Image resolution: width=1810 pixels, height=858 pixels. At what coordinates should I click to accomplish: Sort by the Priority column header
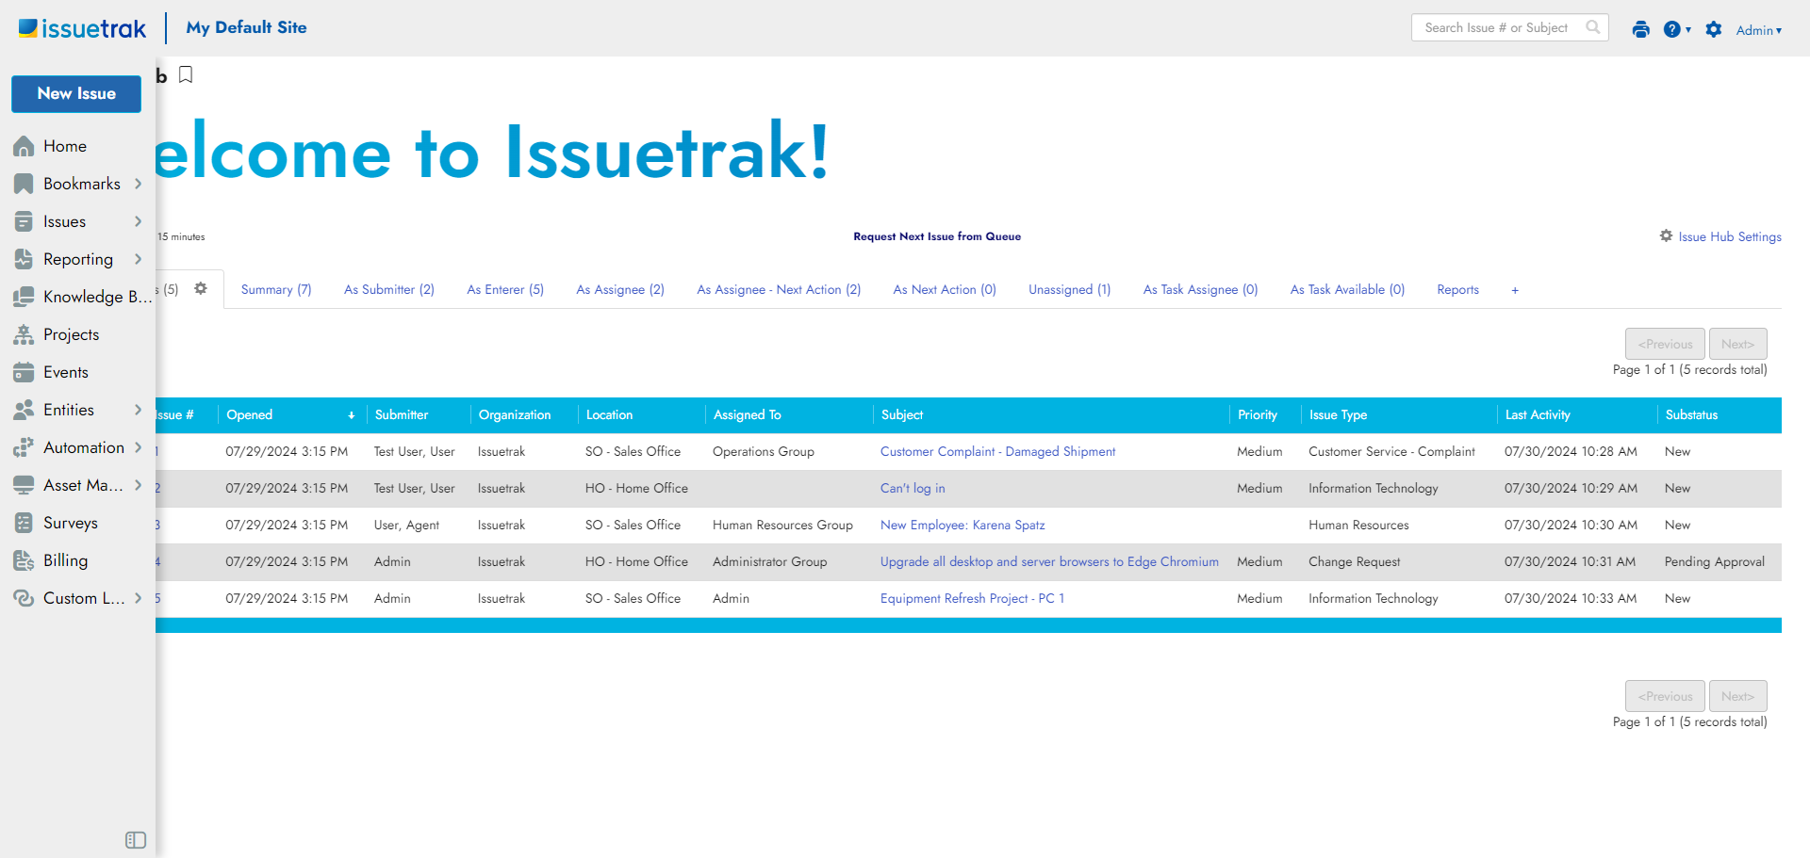1258,414
